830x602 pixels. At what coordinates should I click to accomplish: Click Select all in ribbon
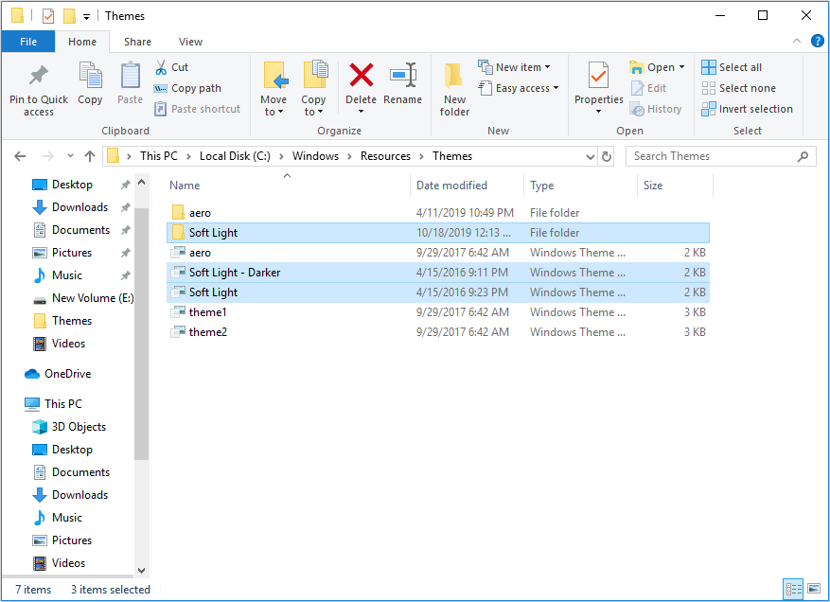(x=732, y=67)
